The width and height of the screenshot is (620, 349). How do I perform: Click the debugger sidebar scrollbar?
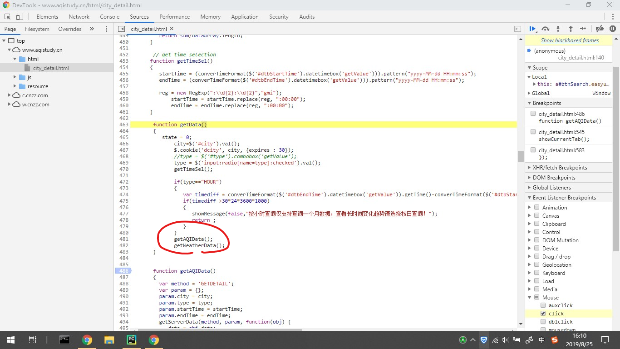point(616,159)
